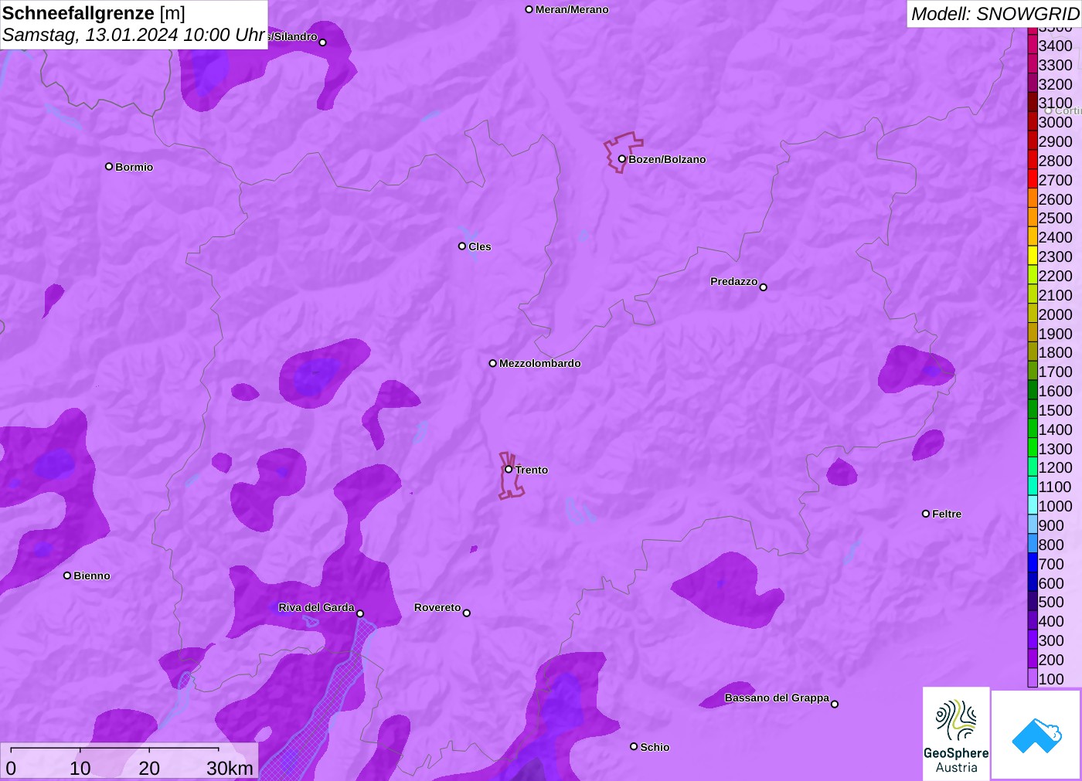1082x781 pixels.
Task: Click the Predazzo city marker
Action: coord(764,287)
